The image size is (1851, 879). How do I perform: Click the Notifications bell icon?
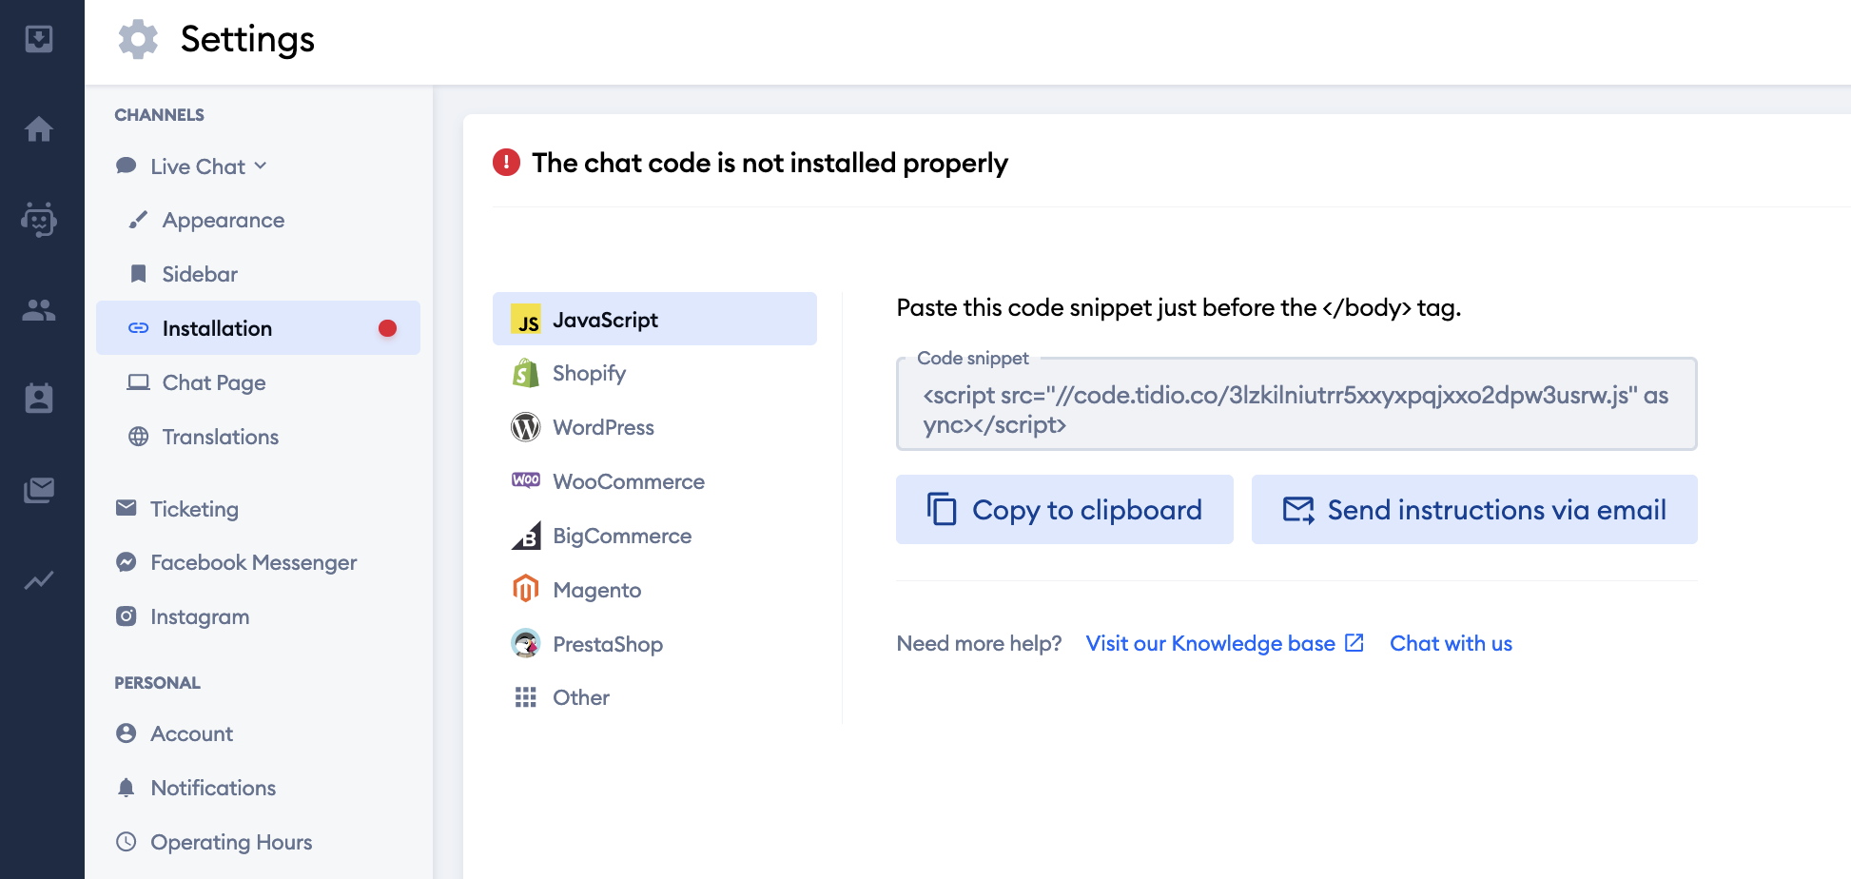click(x=126, y=788)
